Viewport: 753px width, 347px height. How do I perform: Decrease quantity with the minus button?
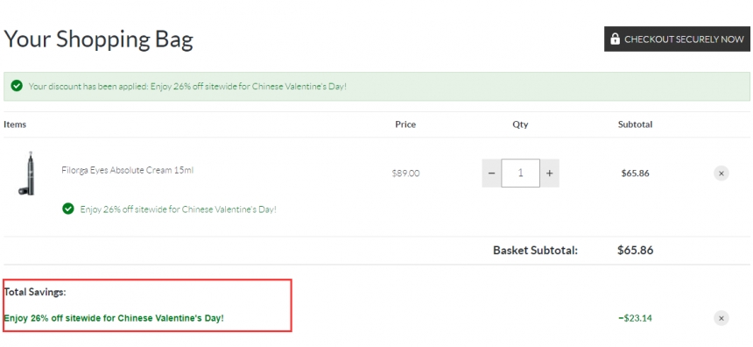491,173
